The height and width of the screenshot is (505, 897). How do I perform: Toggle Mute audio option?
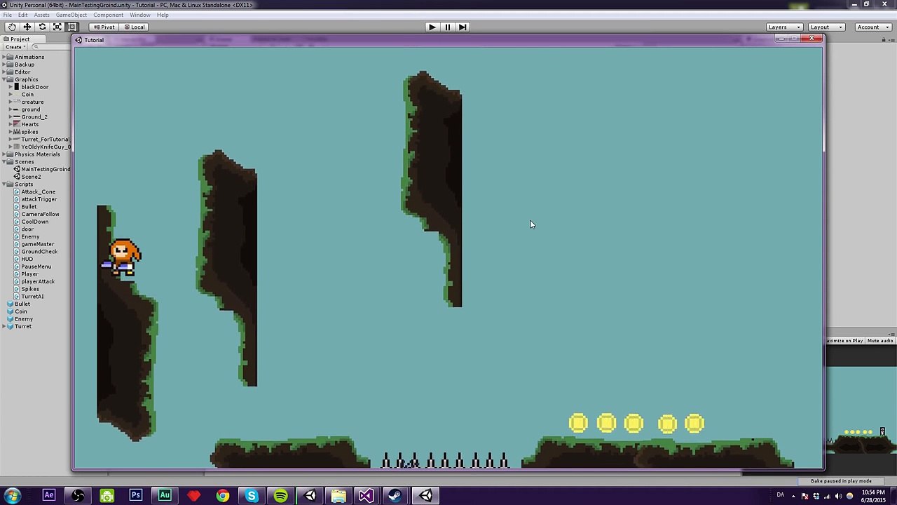click(880, 341)
